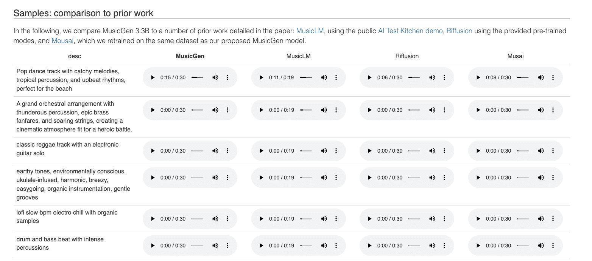Play the Musai drum and bass sample
Image resolution: width=592 pixels, height=261 pixels.
(x=478, y=246)
